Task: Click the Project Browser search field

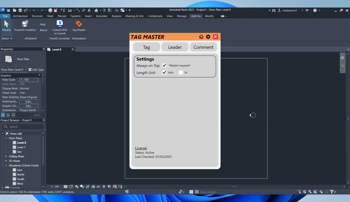Action: [23, 126]
